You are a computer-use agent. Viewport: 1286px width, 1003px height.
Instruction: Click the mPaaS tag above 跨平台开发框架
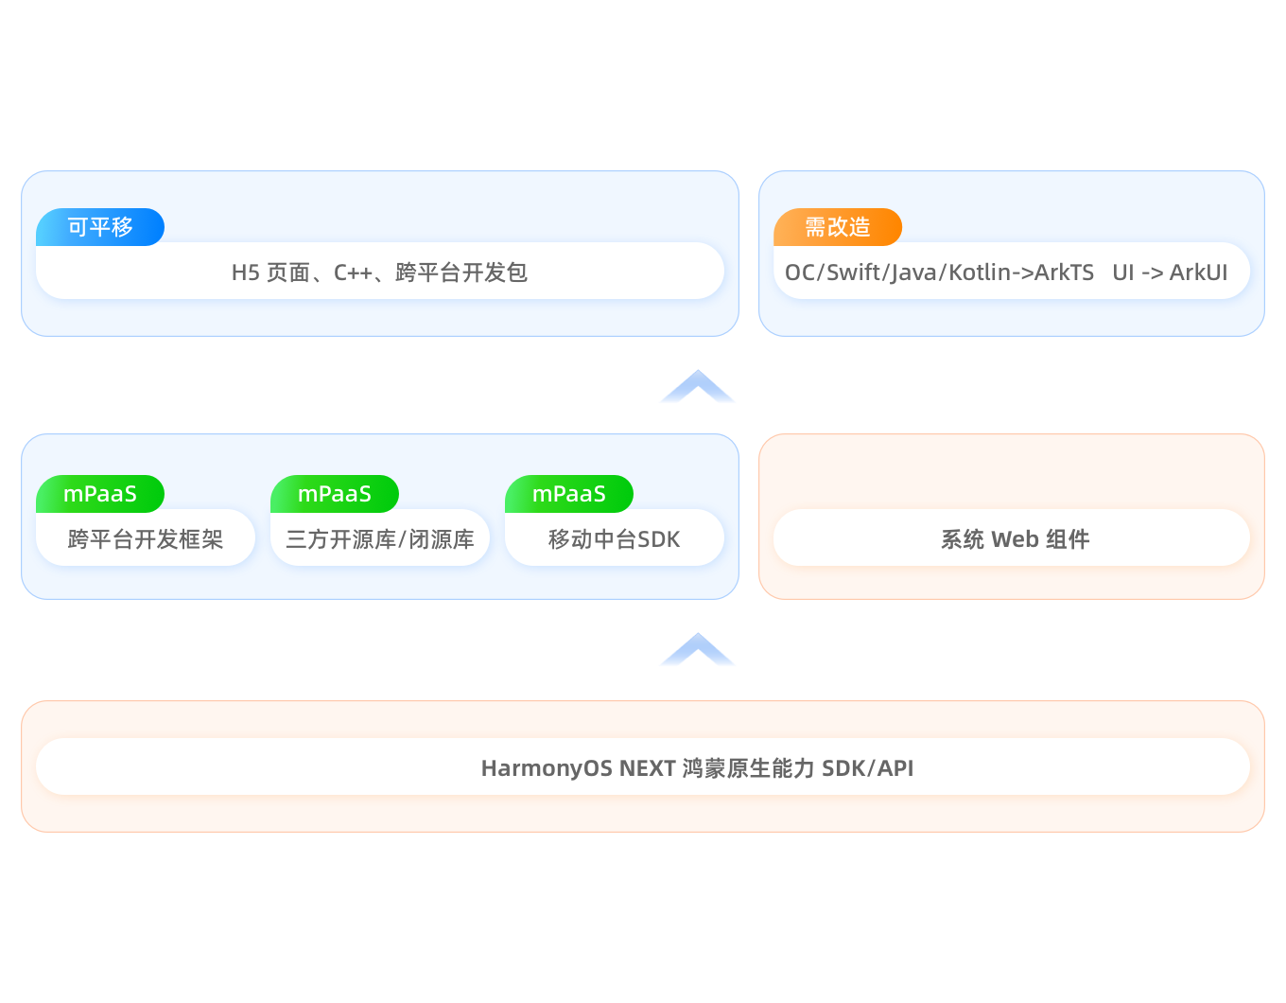[x=100, y=494]
